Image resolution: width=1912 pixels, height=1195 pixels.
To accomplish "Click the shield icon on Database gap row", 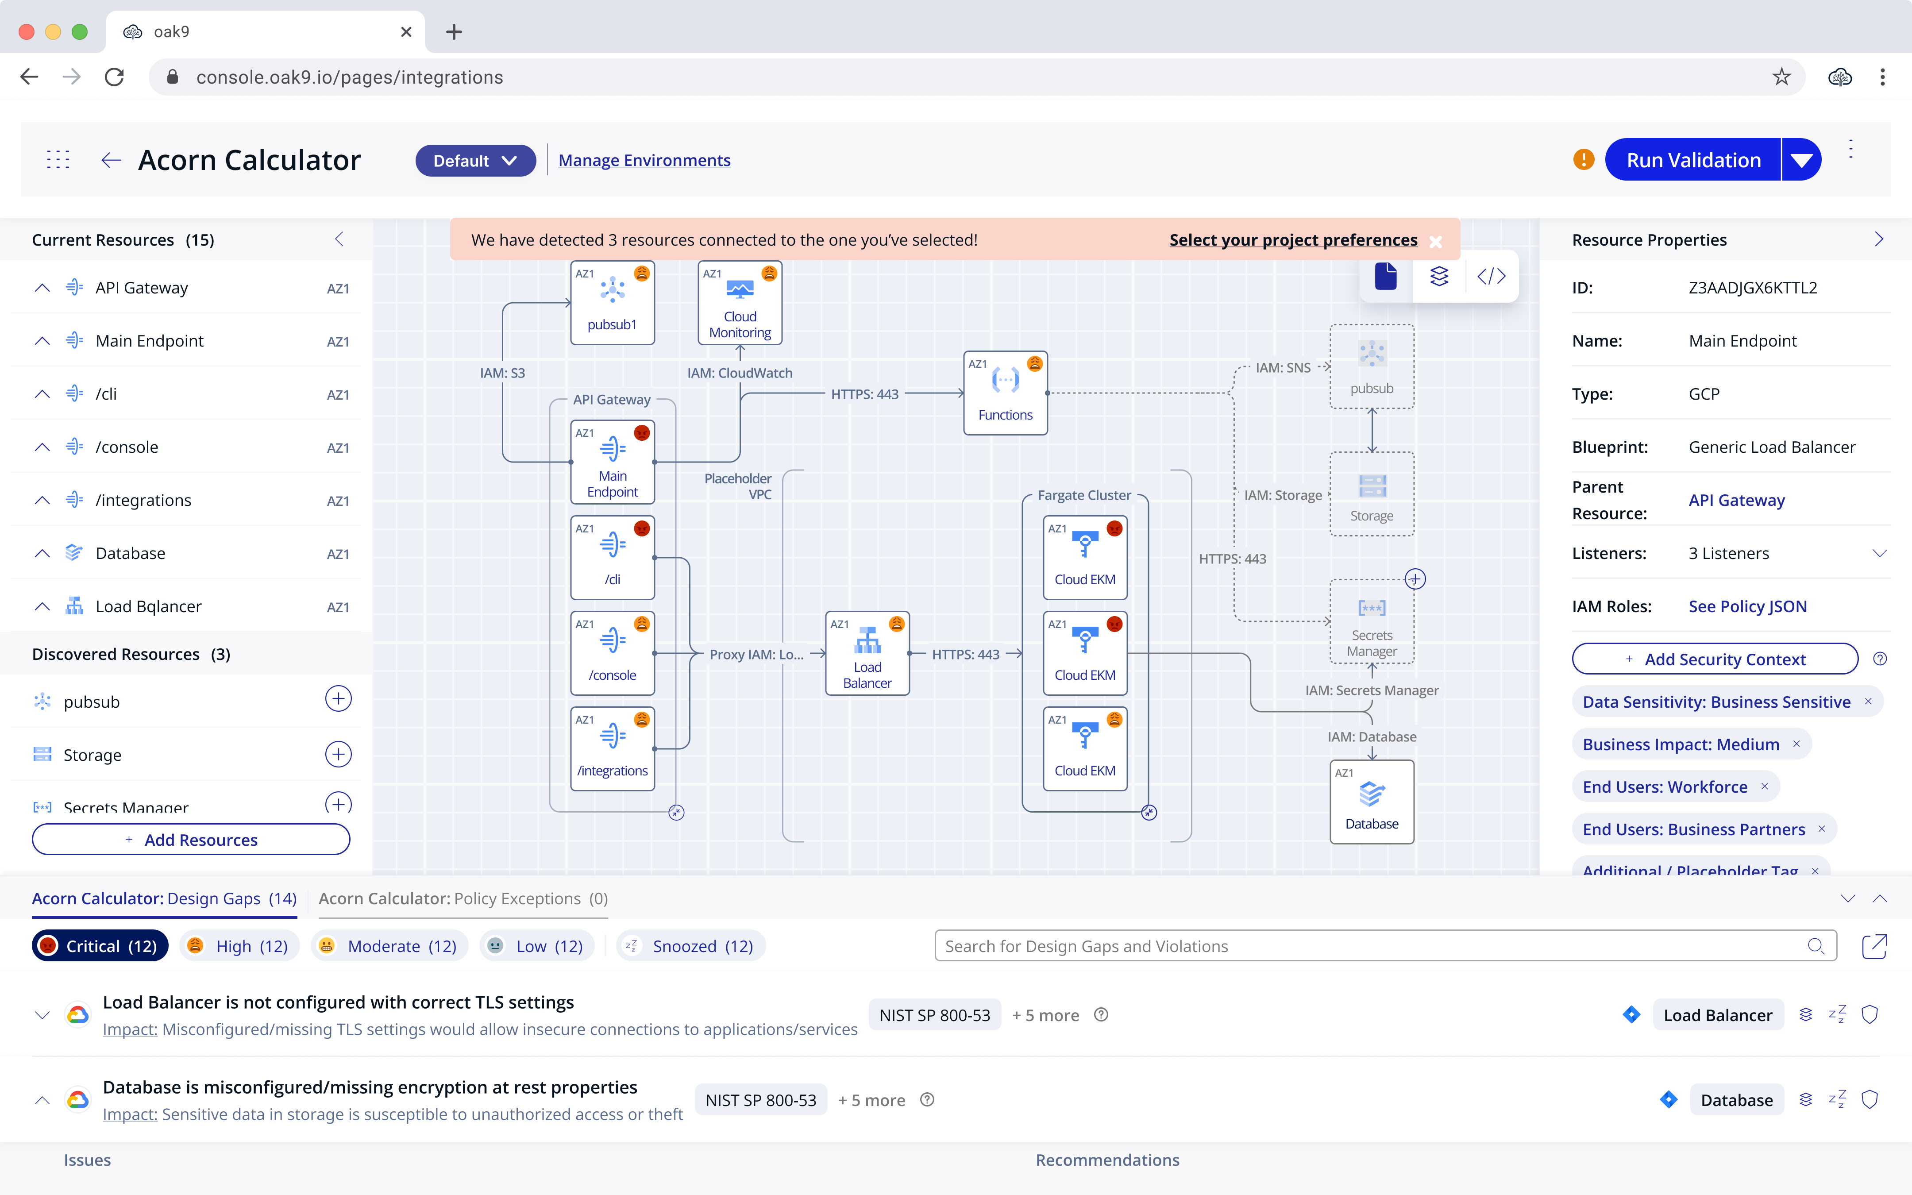I will point(1870,1099).
